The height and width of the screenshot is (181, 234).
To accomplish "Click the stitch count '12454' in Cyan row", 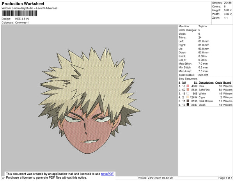I will coord(193,97).
